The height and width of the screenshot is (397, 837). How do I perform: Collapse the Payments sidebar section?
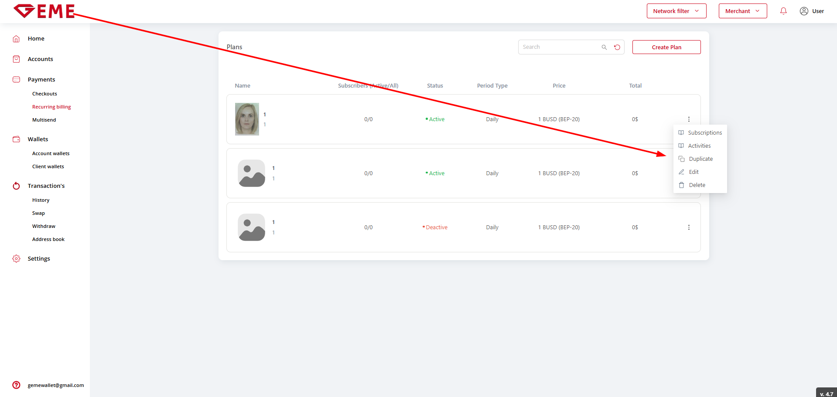click(x=41, y=79)
